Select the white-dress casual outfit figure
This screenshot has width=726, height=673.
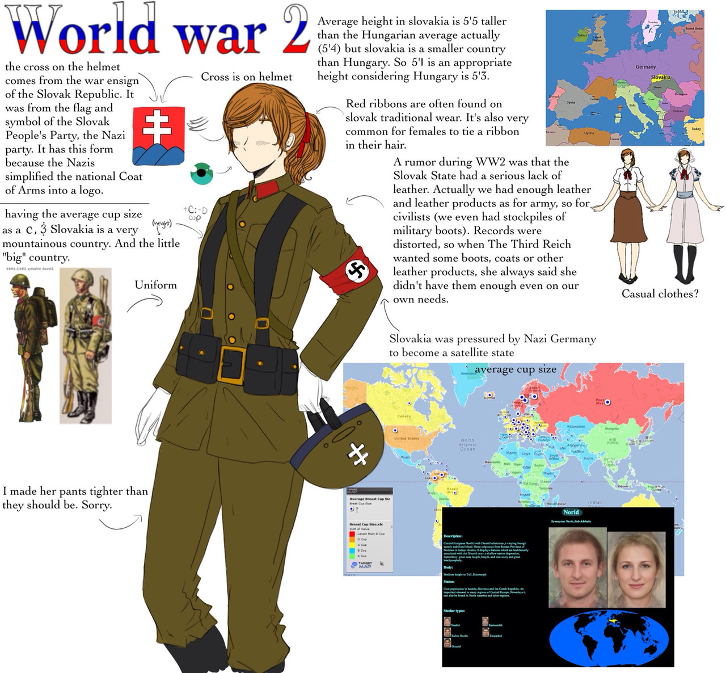(x=686, y=216)
